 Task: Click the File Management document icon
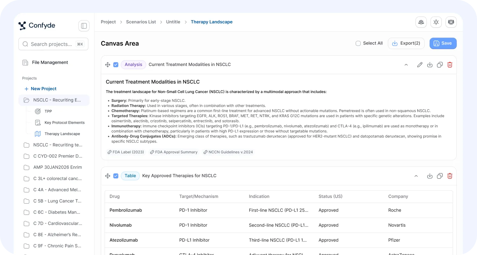(x=25, y=62)
